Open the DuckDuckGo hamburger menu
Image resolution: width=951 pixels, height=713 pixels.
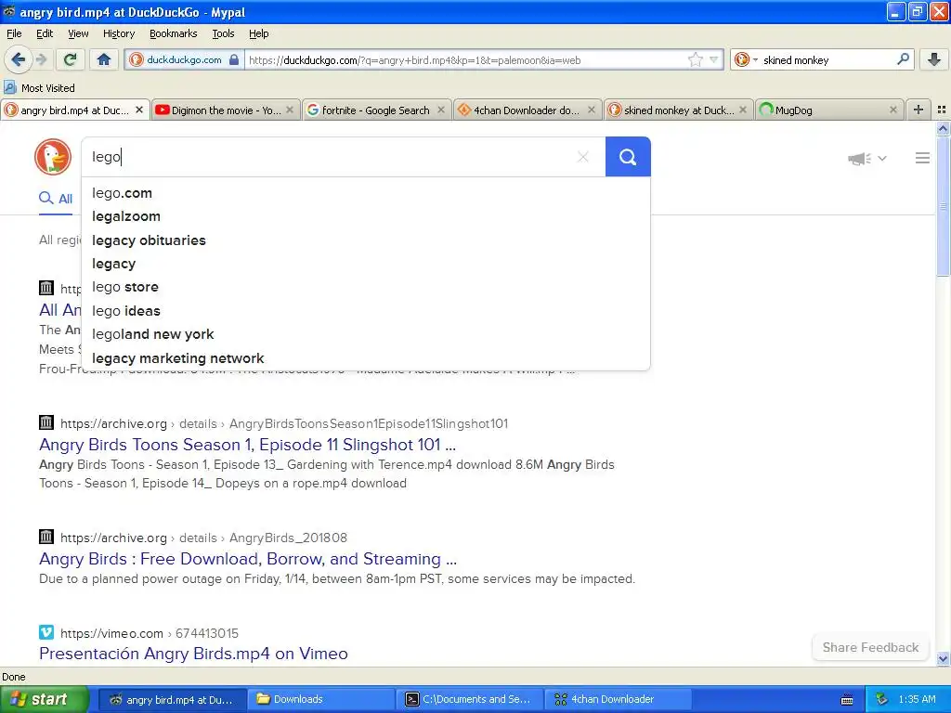coord(922,158)
